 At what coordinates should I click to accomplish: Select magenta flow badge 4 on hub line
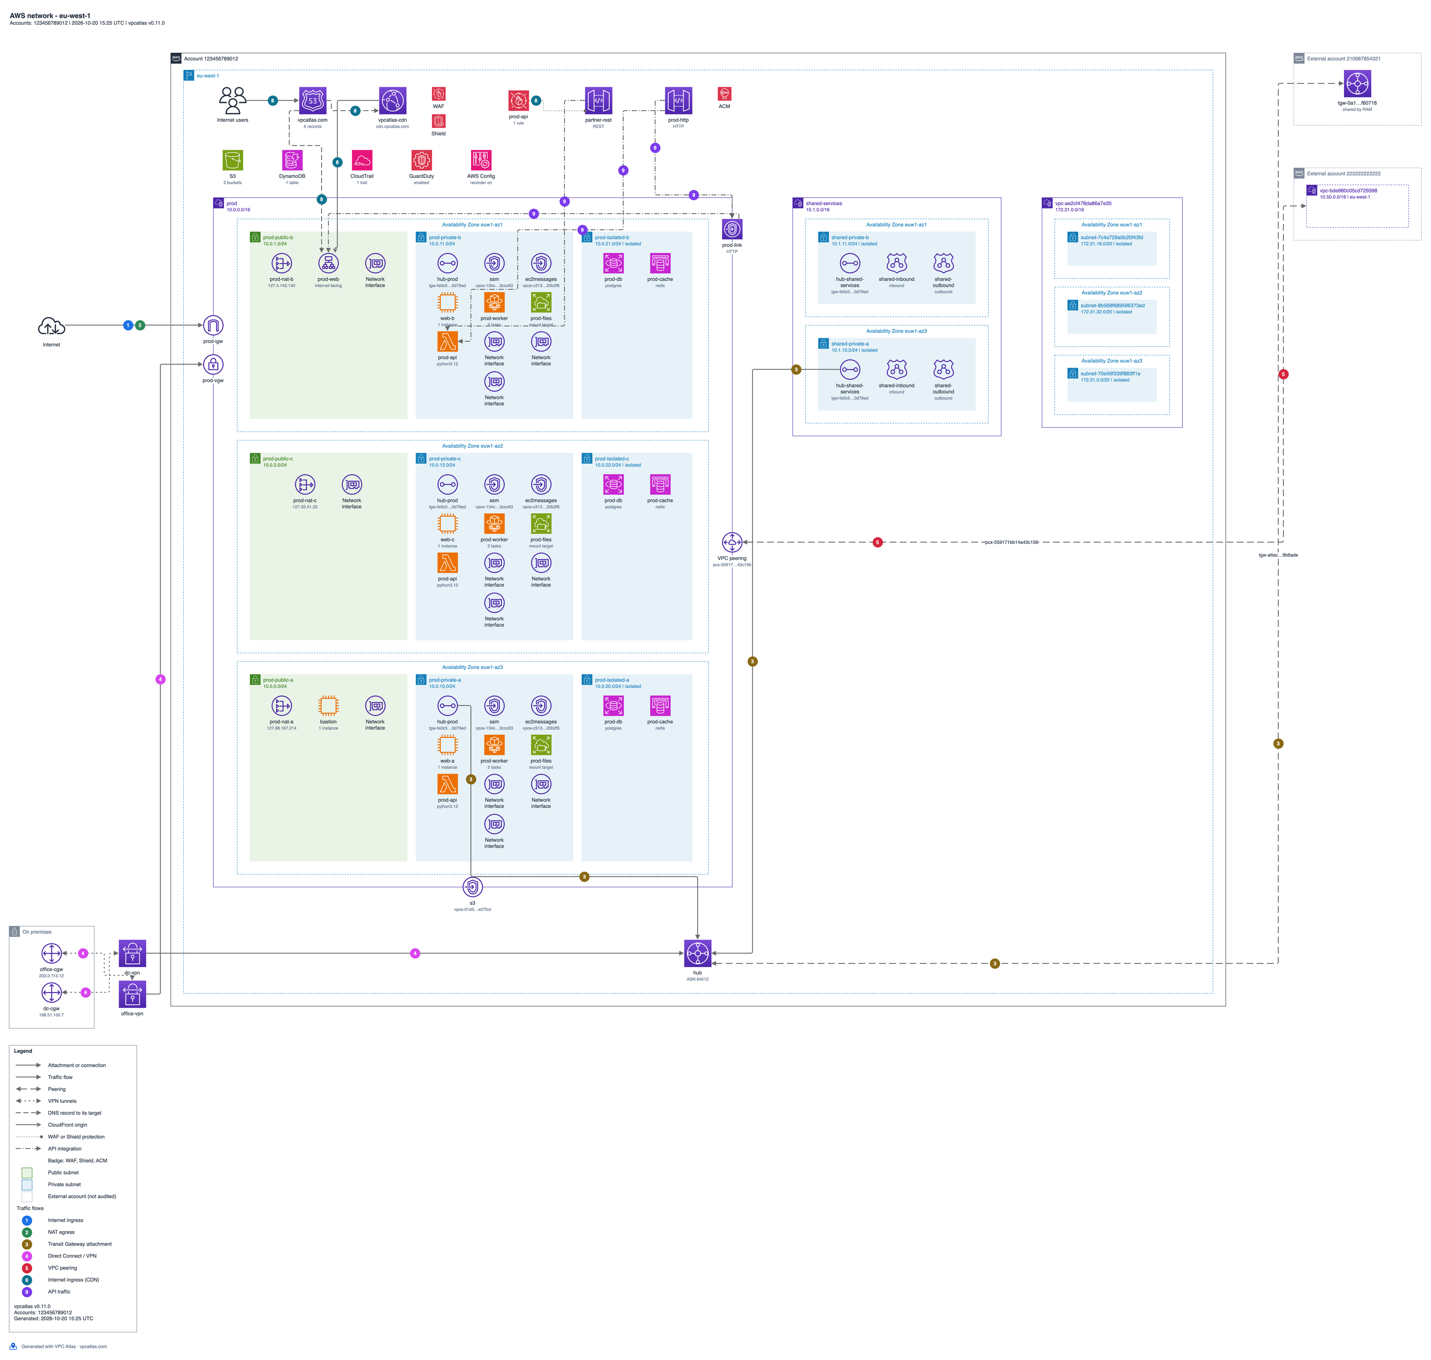[415, 953]
